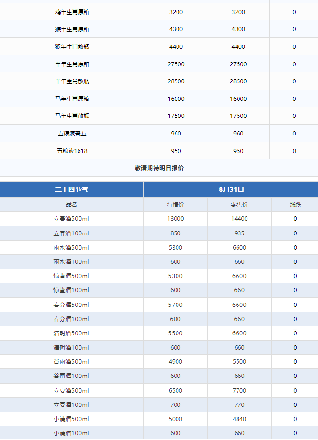Image resolution: width=318 pixels, height=440 pixels.
Task: Select the 立夏酒500ml product name
Action: tap(71, 390)
